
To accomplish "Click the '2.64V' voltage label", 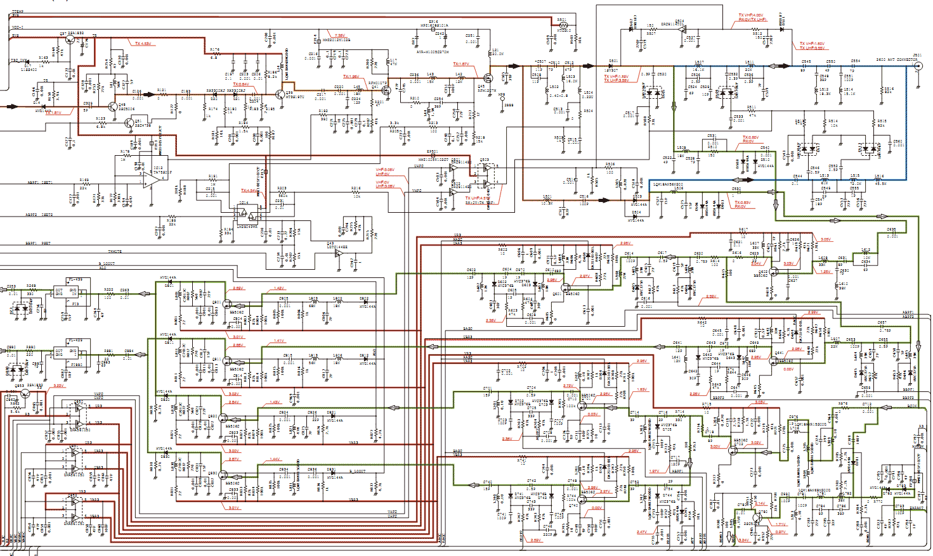I will point(233,402).
